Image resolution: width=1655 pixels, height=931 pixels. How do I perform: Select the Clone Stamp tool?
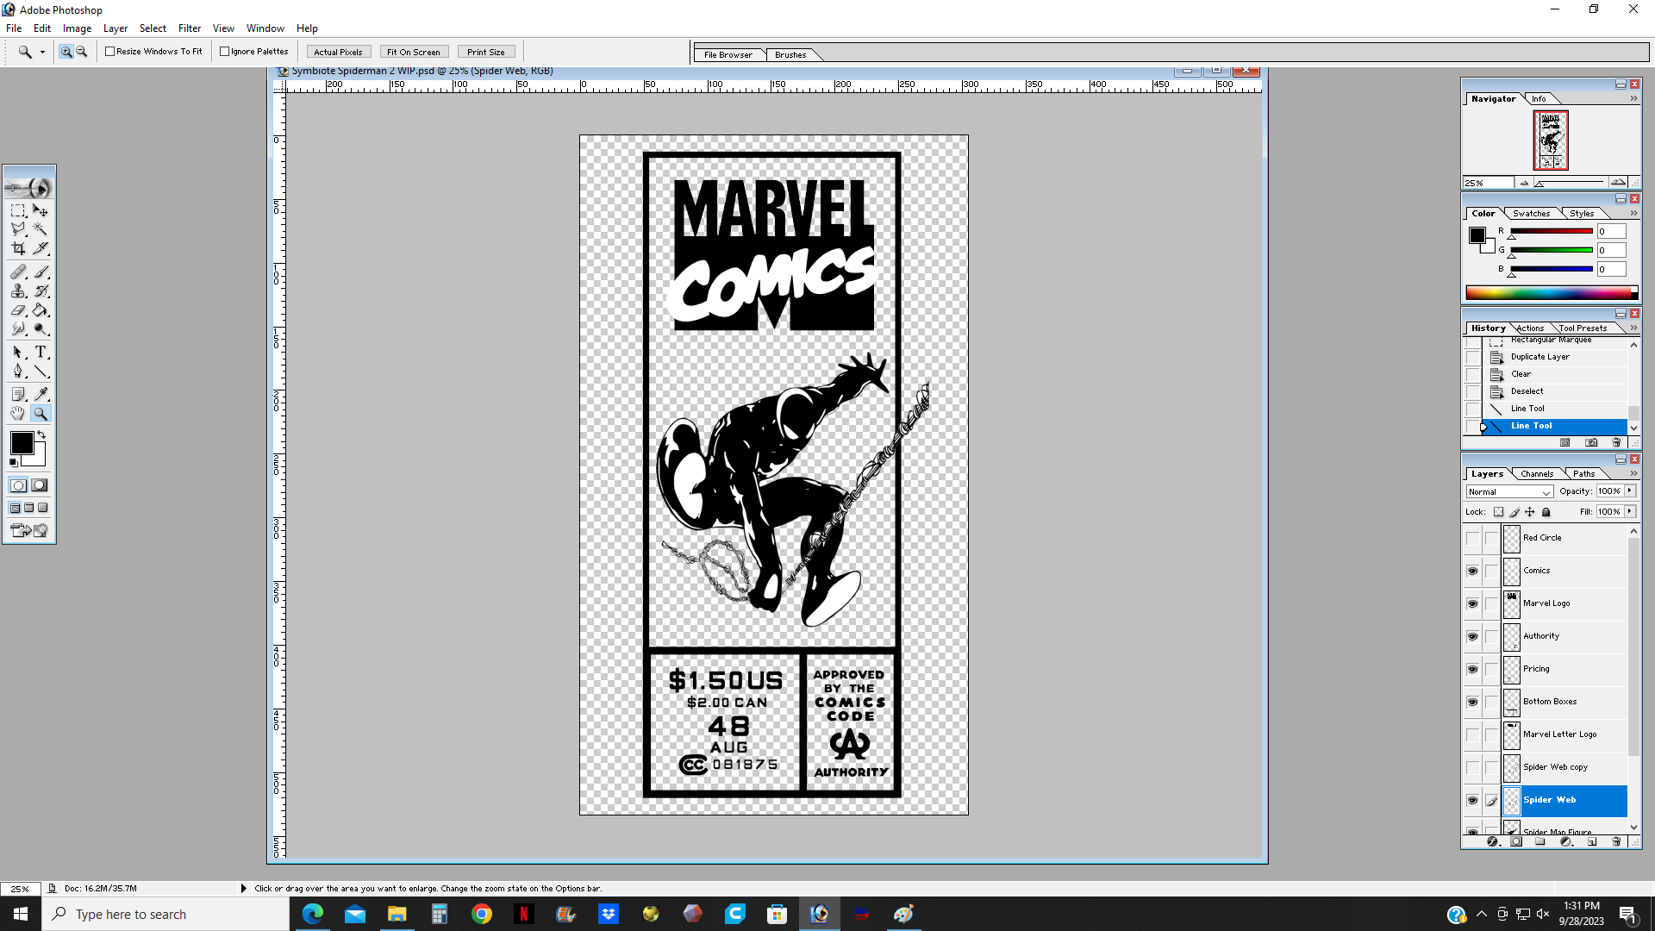(18, 291)
